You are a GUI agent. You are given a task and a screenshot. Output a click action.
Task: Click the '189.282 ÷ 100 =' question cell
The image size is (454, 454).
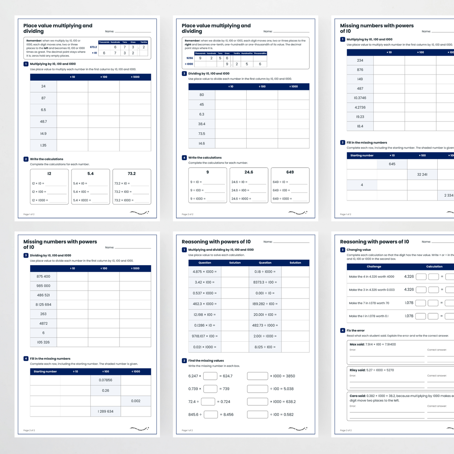(265, 304)
